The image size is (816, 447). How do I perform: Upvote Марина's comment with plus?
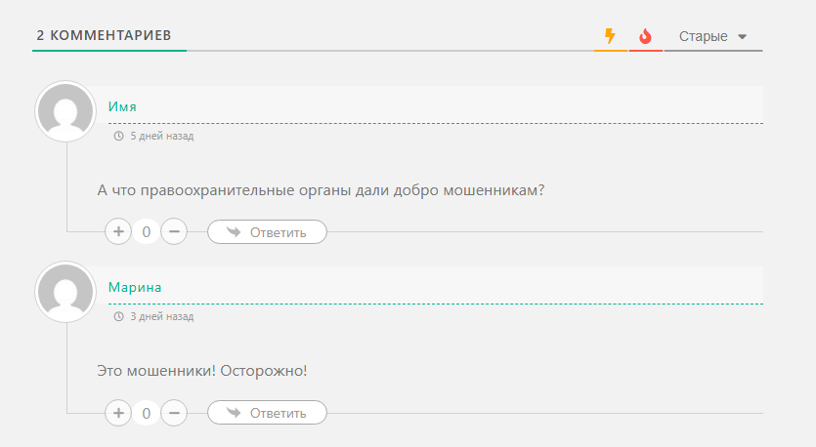pos(118,413)
